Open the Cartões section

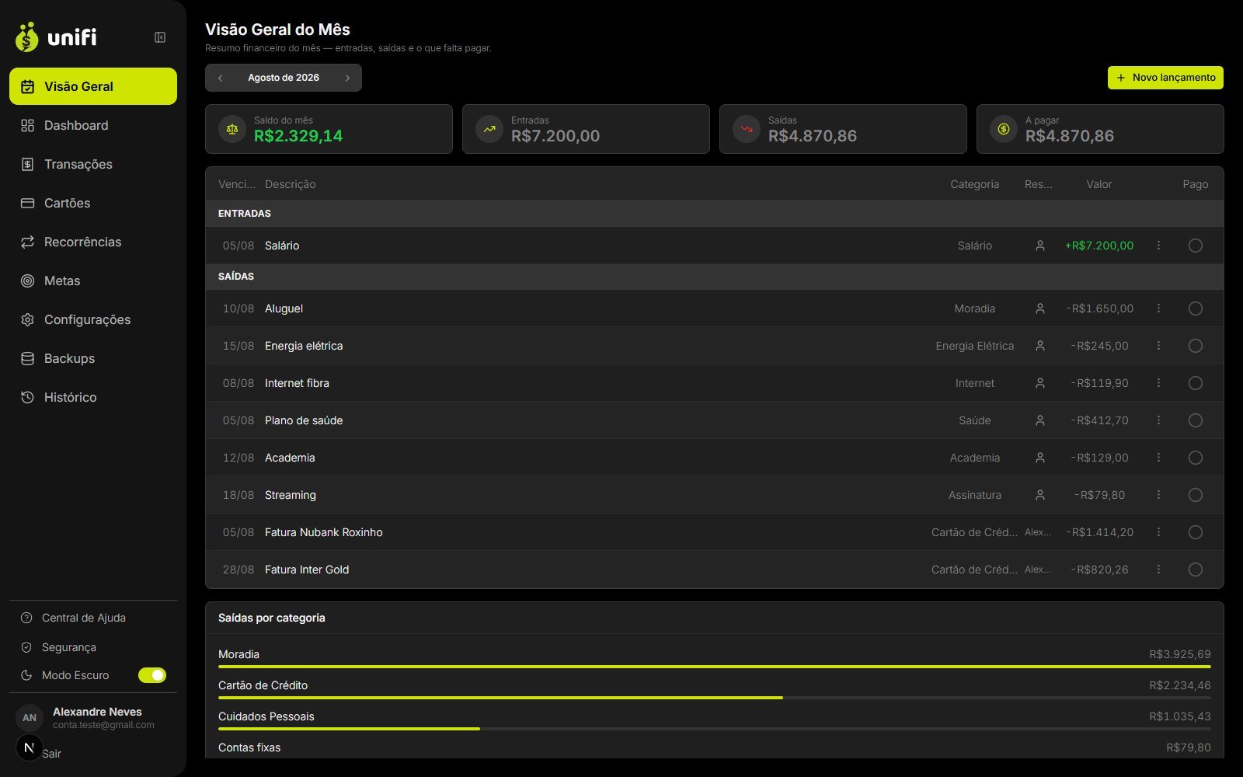[93, 203]
